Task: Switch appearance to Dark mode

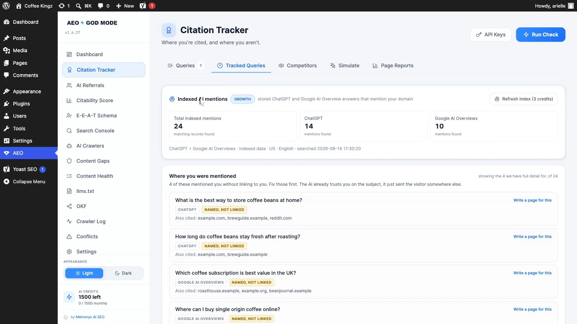Action: (123, 273)
